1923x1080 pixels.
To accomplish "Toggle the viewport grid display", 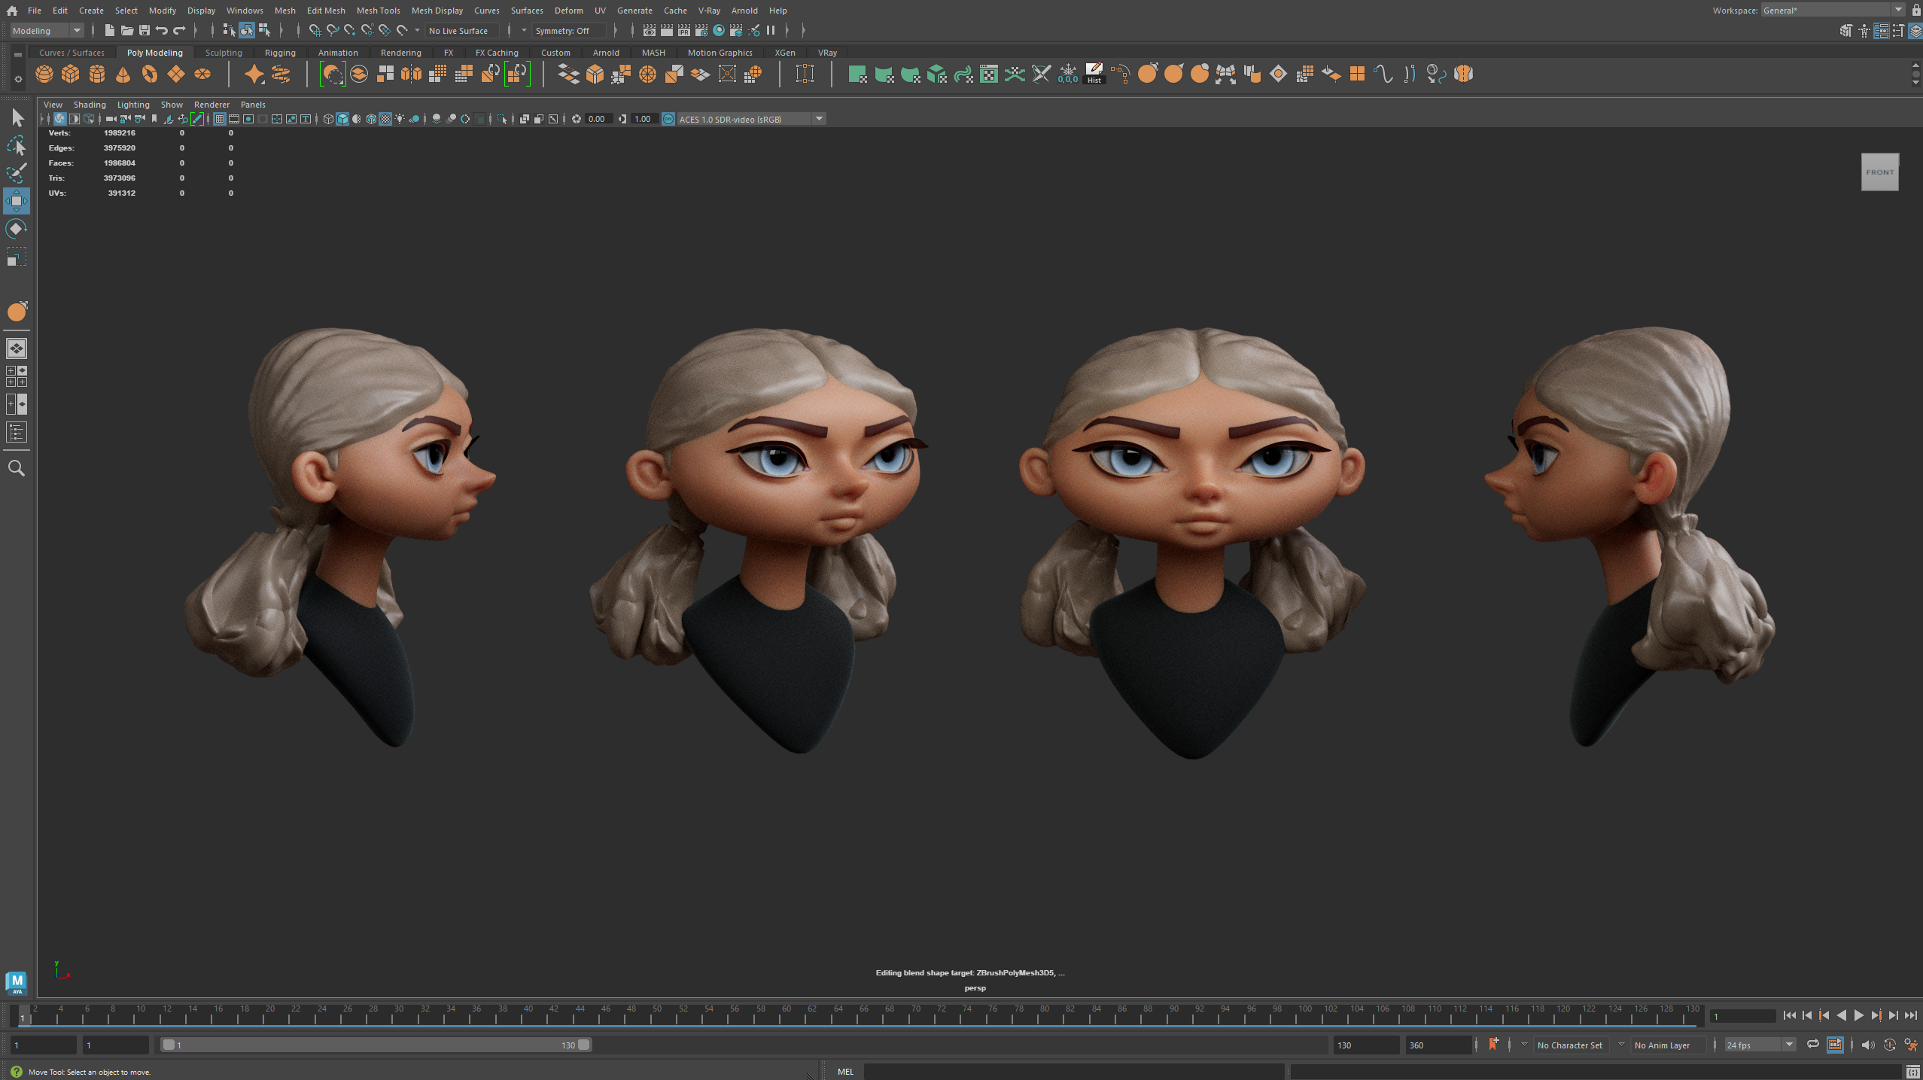I will pyautogui.click(x=220, y=119).
